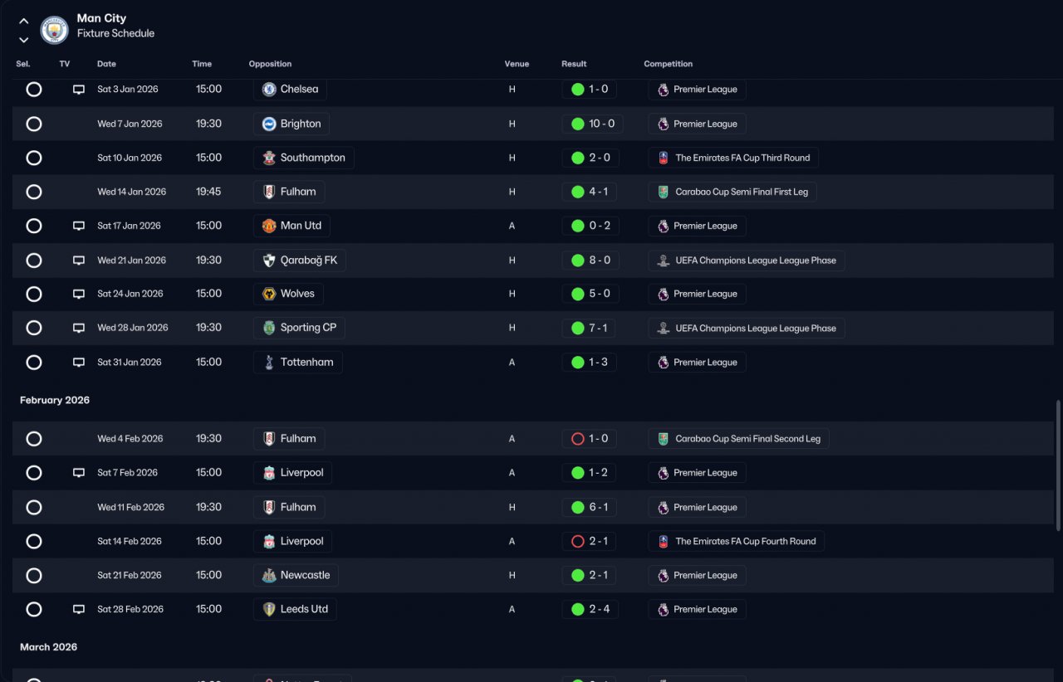This screenshot has height=682, width=1063.
Task: Select the radio button for Man Utd fixture
Action: tap(34, 226)
